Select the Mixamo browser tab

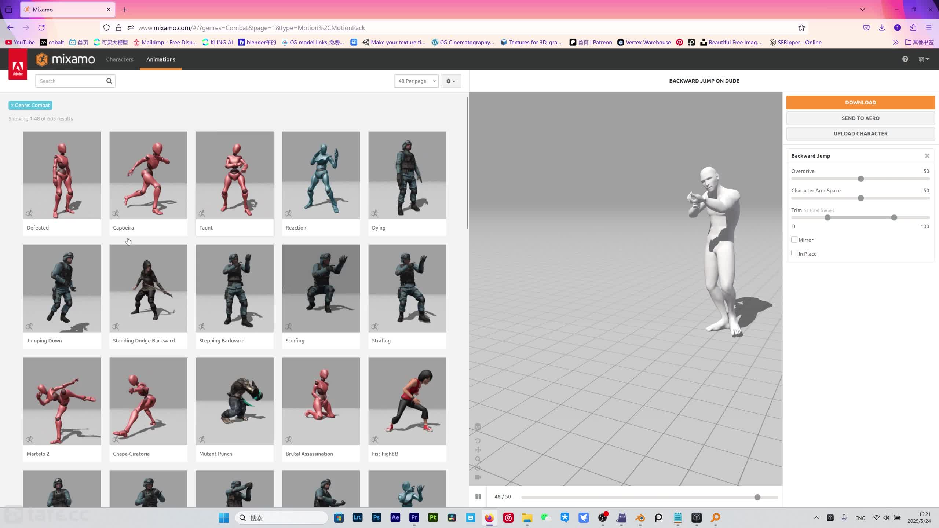click(x=67, y=10)
